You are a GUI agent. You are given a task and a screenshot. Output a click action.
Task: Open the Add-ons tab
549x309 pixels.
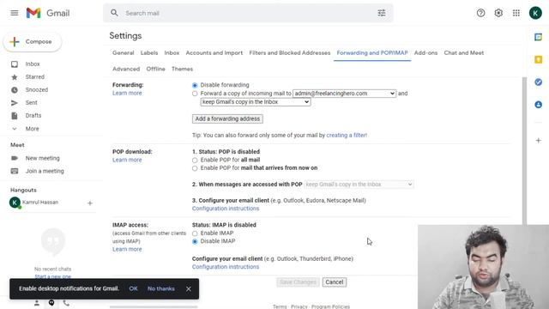425,53
